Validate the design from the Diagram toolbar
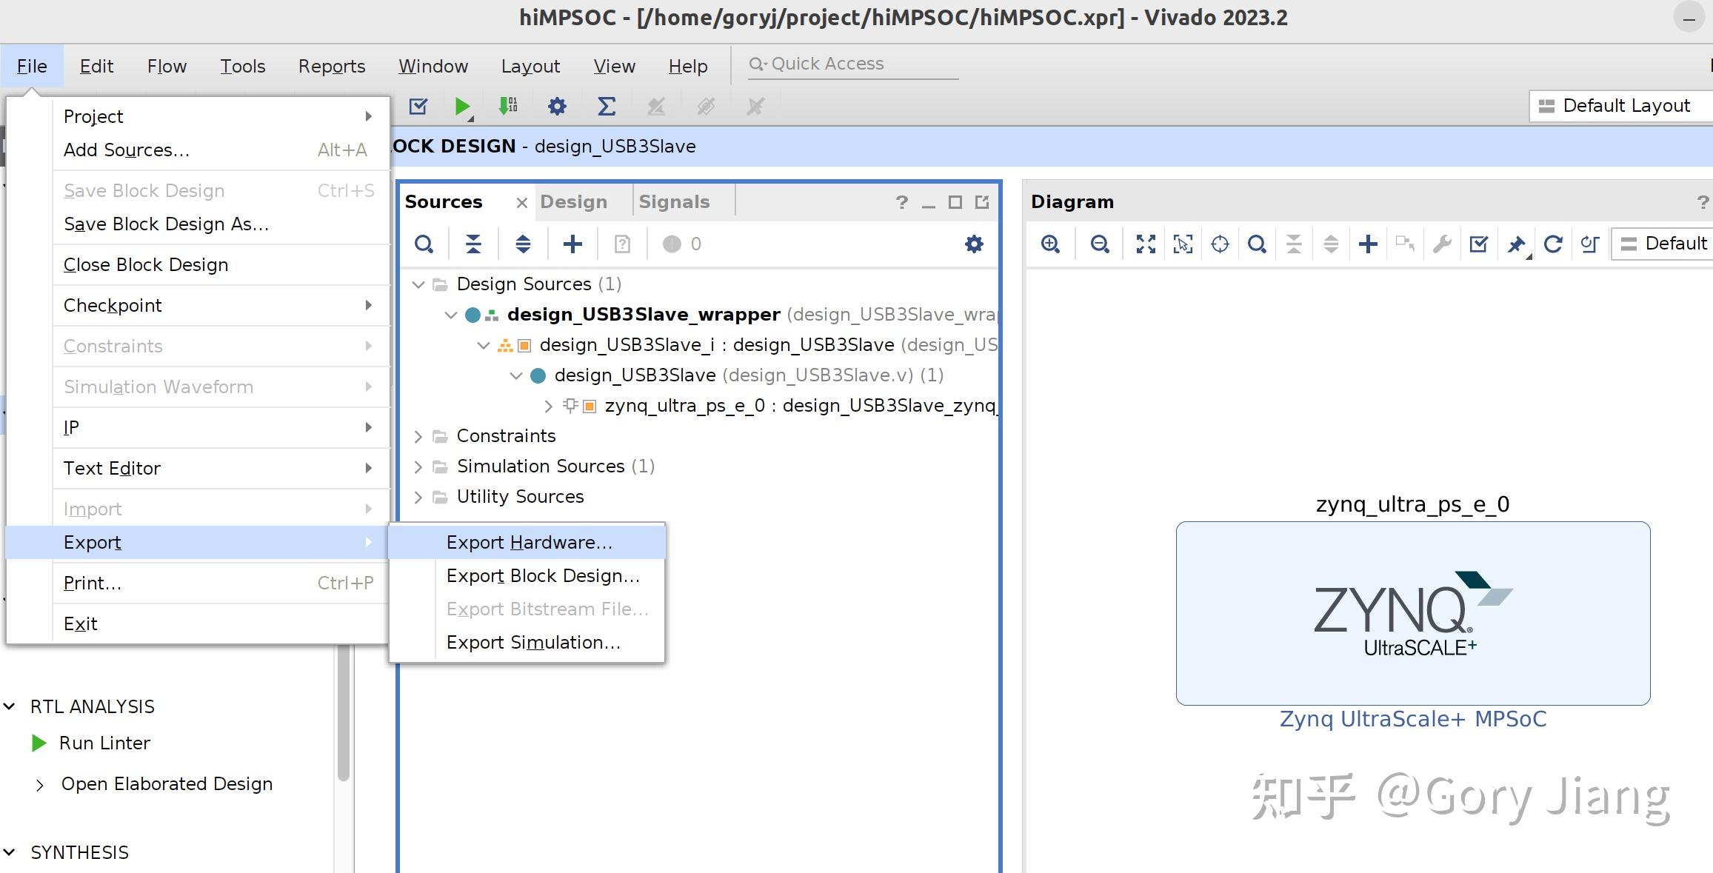Image resolution: width=1713 pixels, height=873 pixels. tap(1479, 244)
